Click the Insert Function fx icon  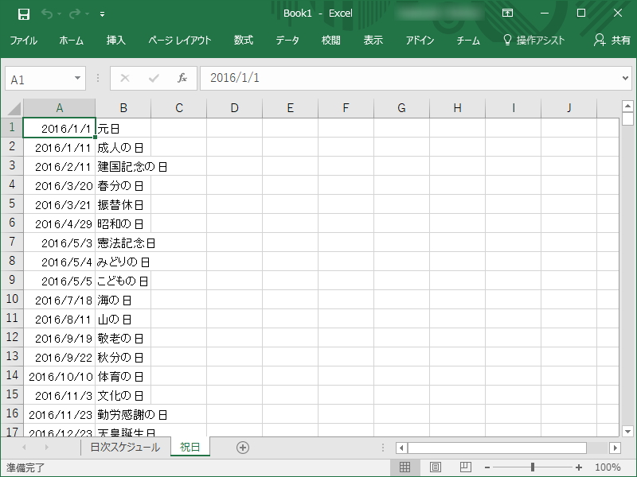click(x=182, y=78)
